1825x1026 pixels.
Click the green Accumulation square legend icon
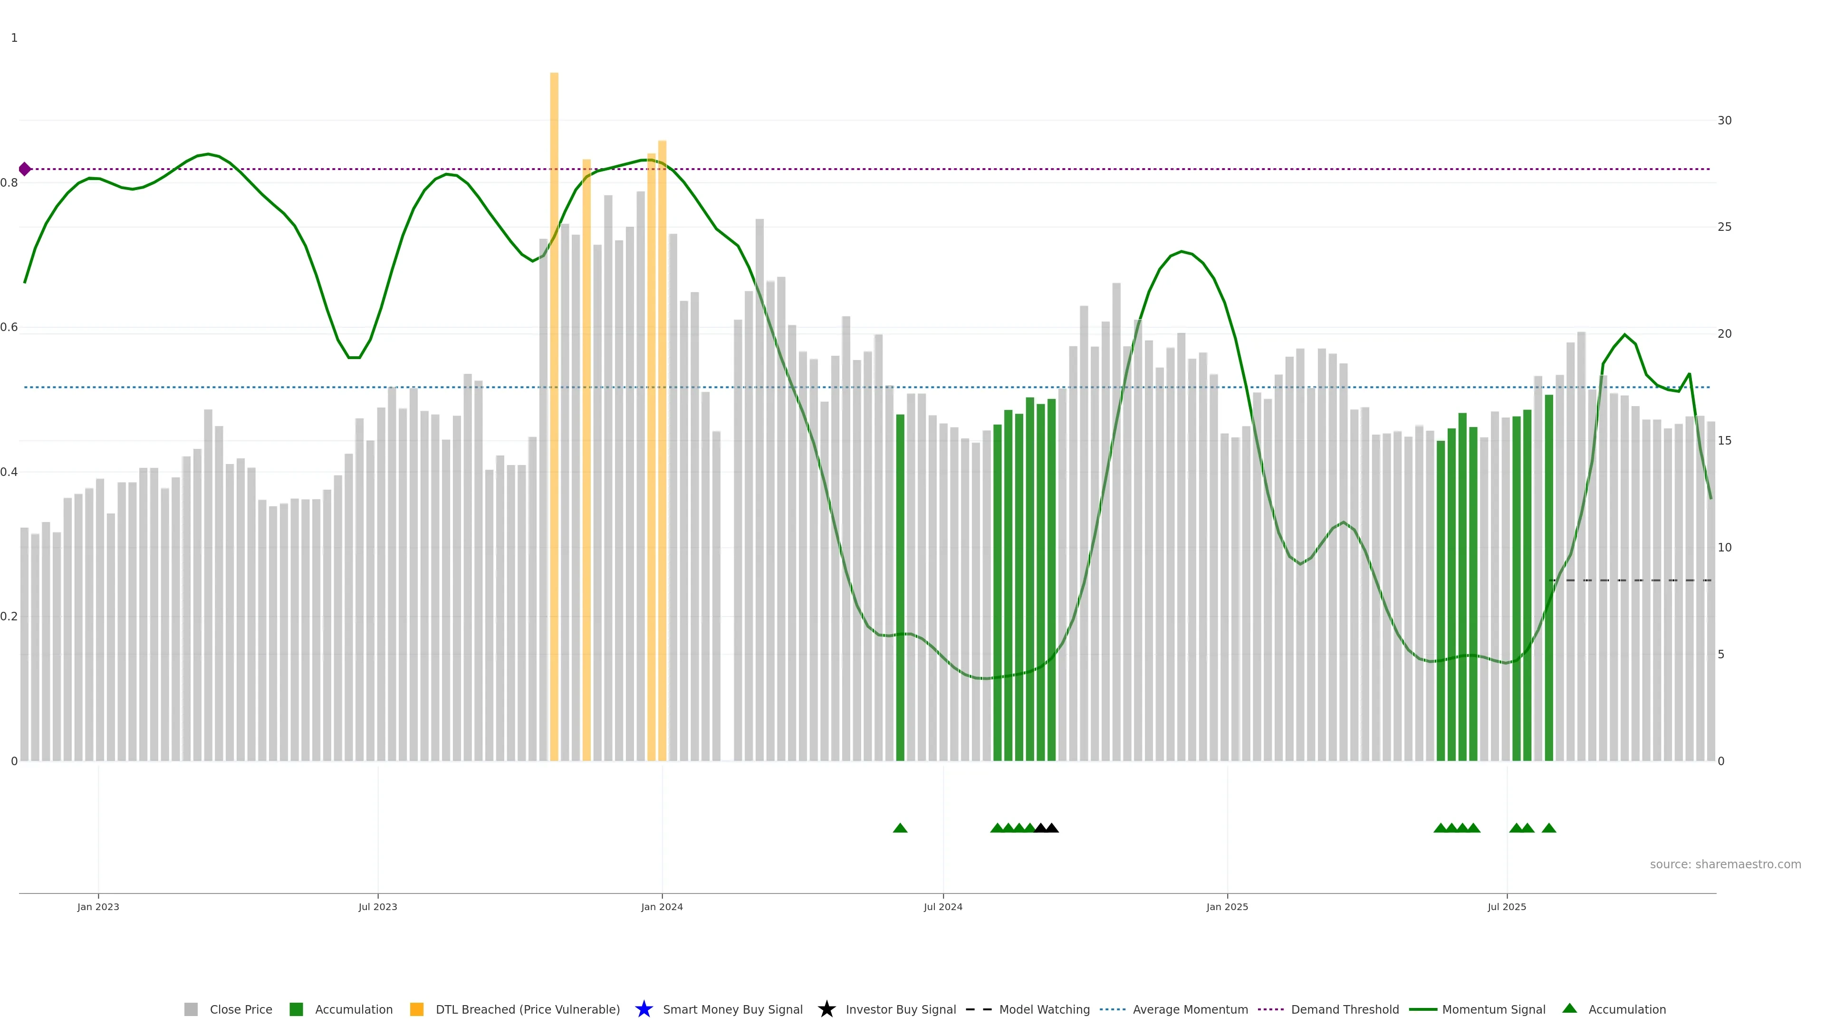point(296,1009)
